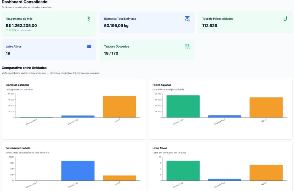Click the Quilogramas por unidade subtitle
Screen dimensions: 294x191
point(19,89)
